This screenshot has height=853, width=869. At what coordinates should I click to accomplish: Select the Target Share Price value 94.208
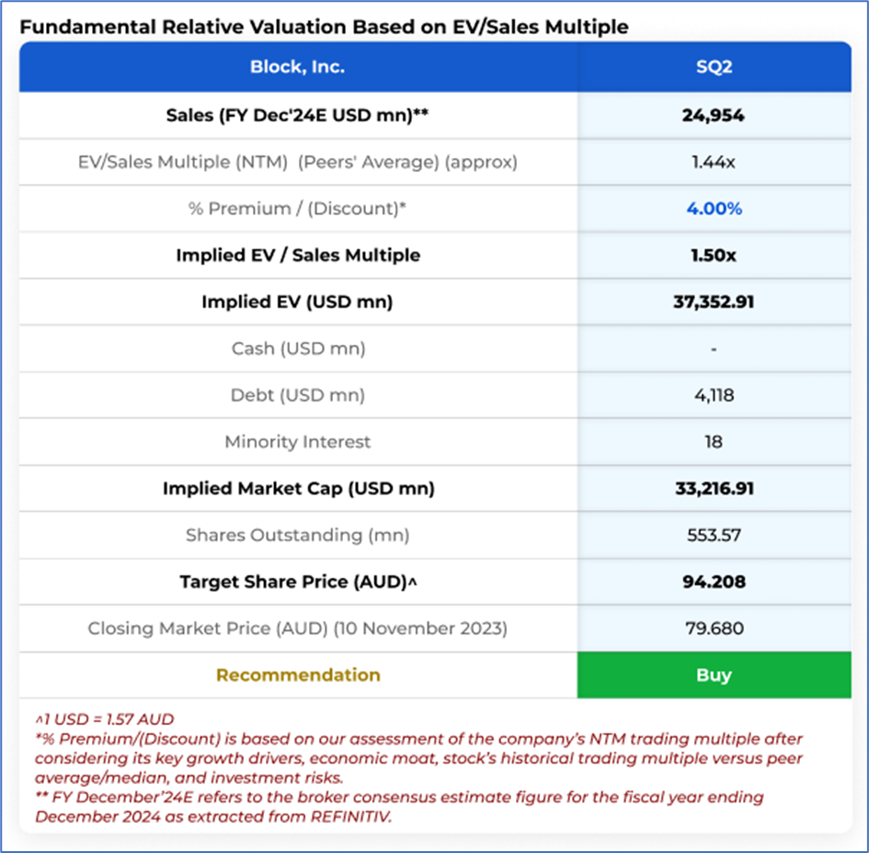pos(714,582)
